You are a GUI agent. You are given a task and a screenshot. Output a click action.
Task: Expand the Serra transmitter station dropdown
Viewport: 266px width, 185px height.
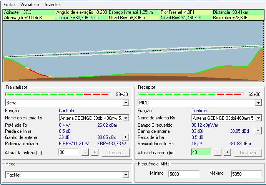click(126, 102)
